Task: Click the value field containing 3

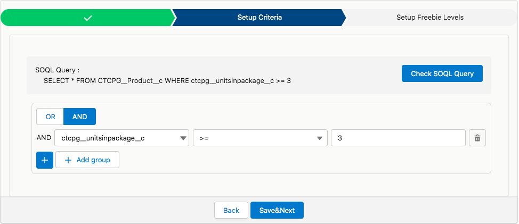Action: (x=398, y=138)
